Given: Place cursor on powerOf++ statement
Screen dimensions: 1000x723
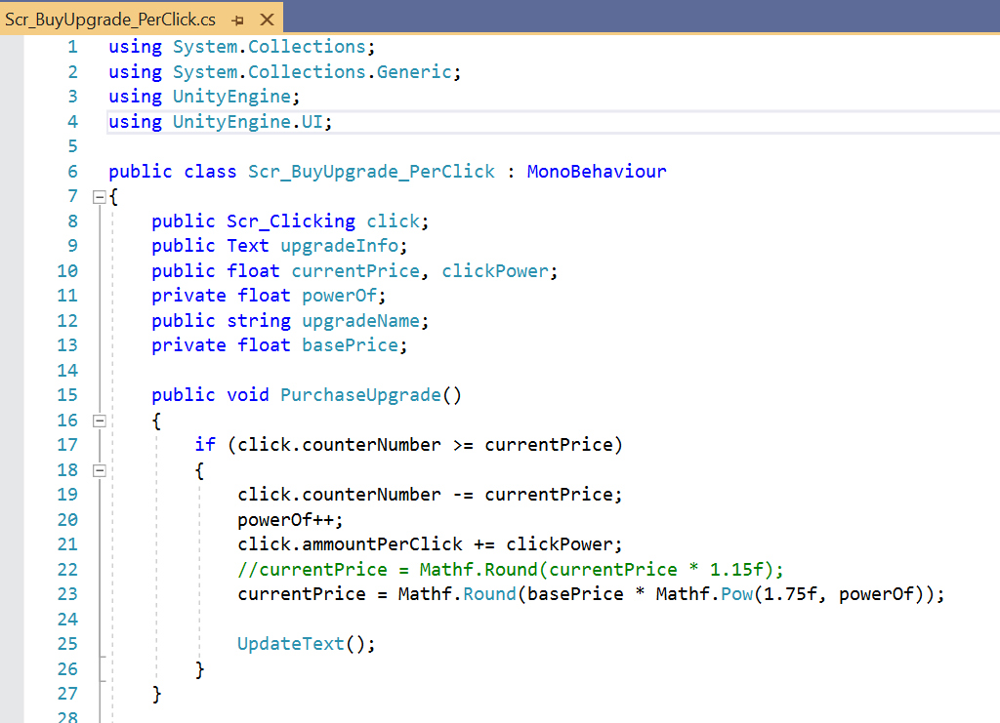Looking at the screenshot, I should click(x=290, y=520).
